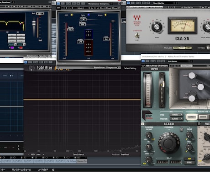The height and width of the screenshot is (173, 210).
Task: Click Release value box in Renaissance Compressor
Action: (82, 25)
